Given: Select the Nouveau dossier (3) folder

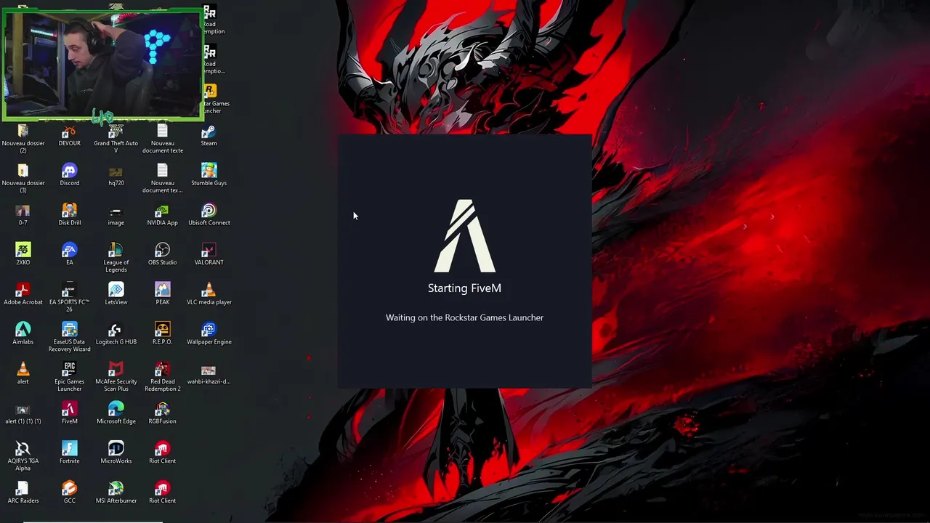Looking at the screenshot, I should 23,179.
